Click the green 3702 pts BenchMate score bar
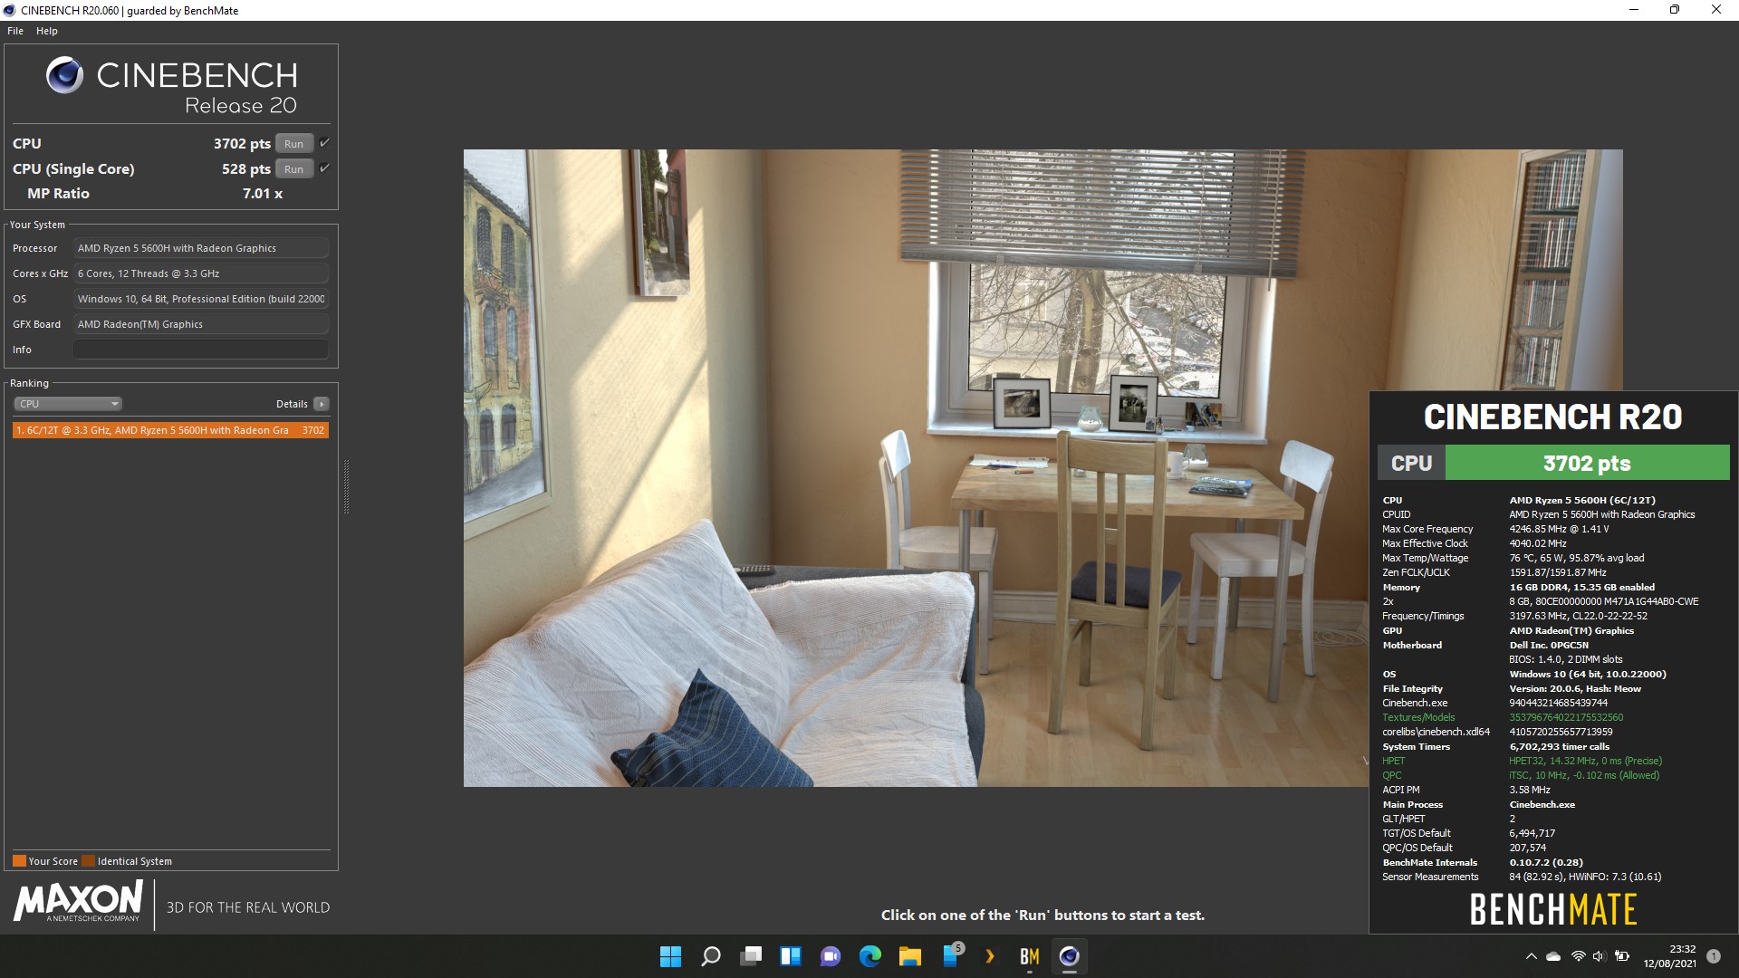1739x978 pixels. coord(1587,463)
